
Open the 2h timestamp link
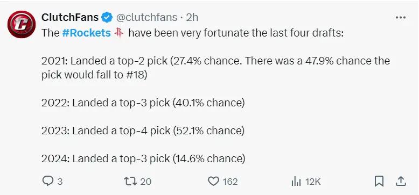[192, 18]
